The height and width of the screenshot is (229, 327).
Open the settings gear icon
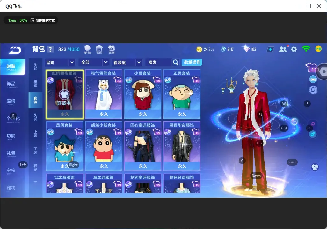(294, 49)
